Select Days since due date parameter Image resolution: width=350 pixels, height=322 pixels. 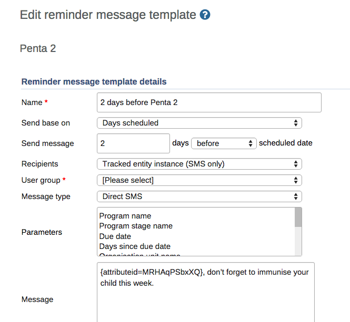135,246
